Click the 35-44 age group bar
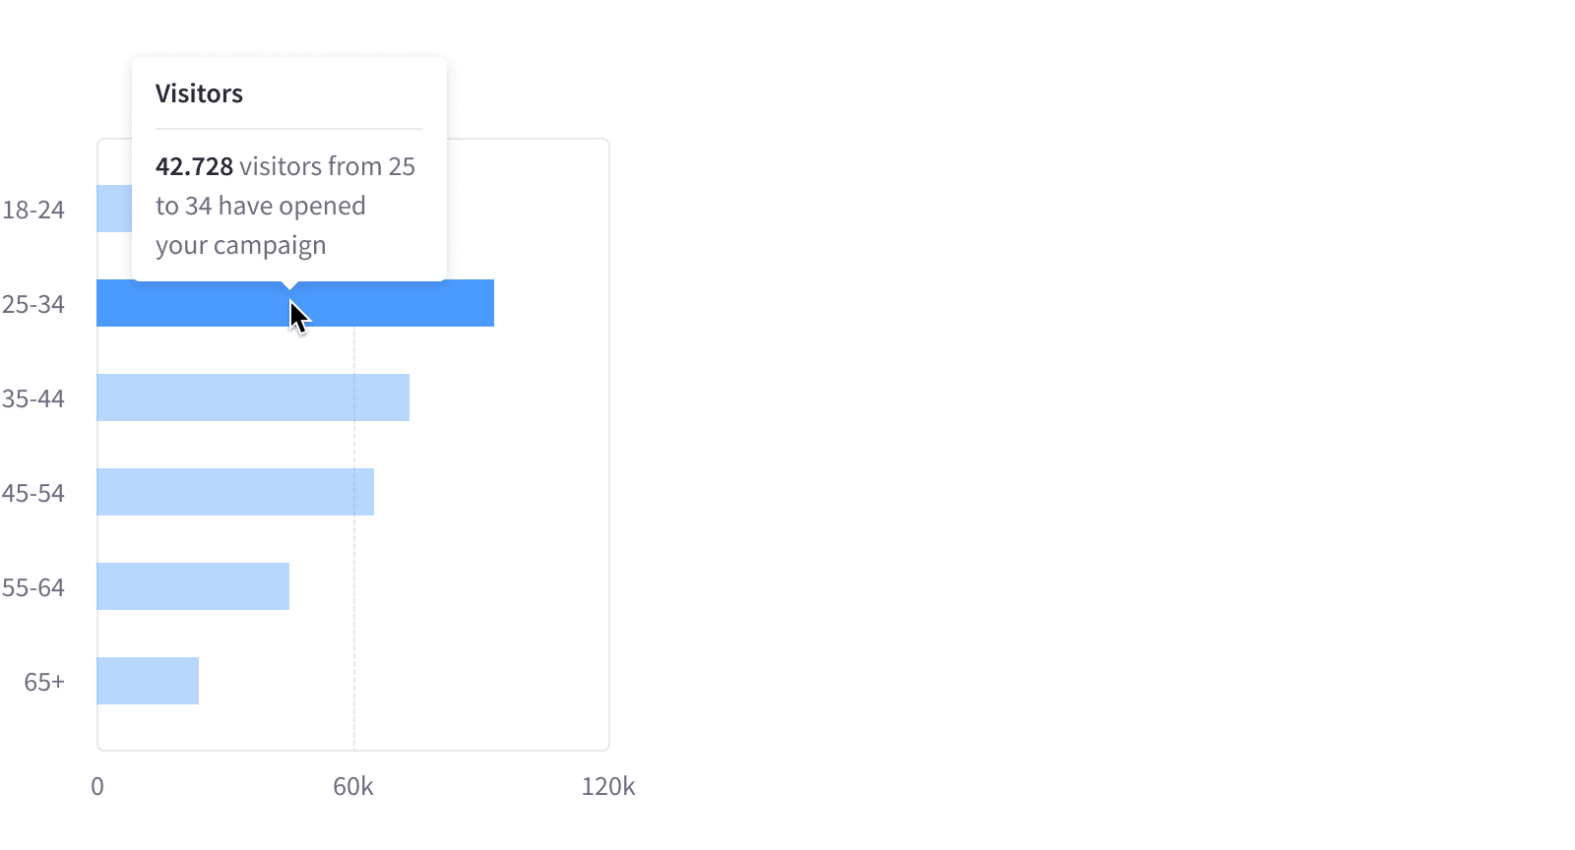 (x=253, y=397)
